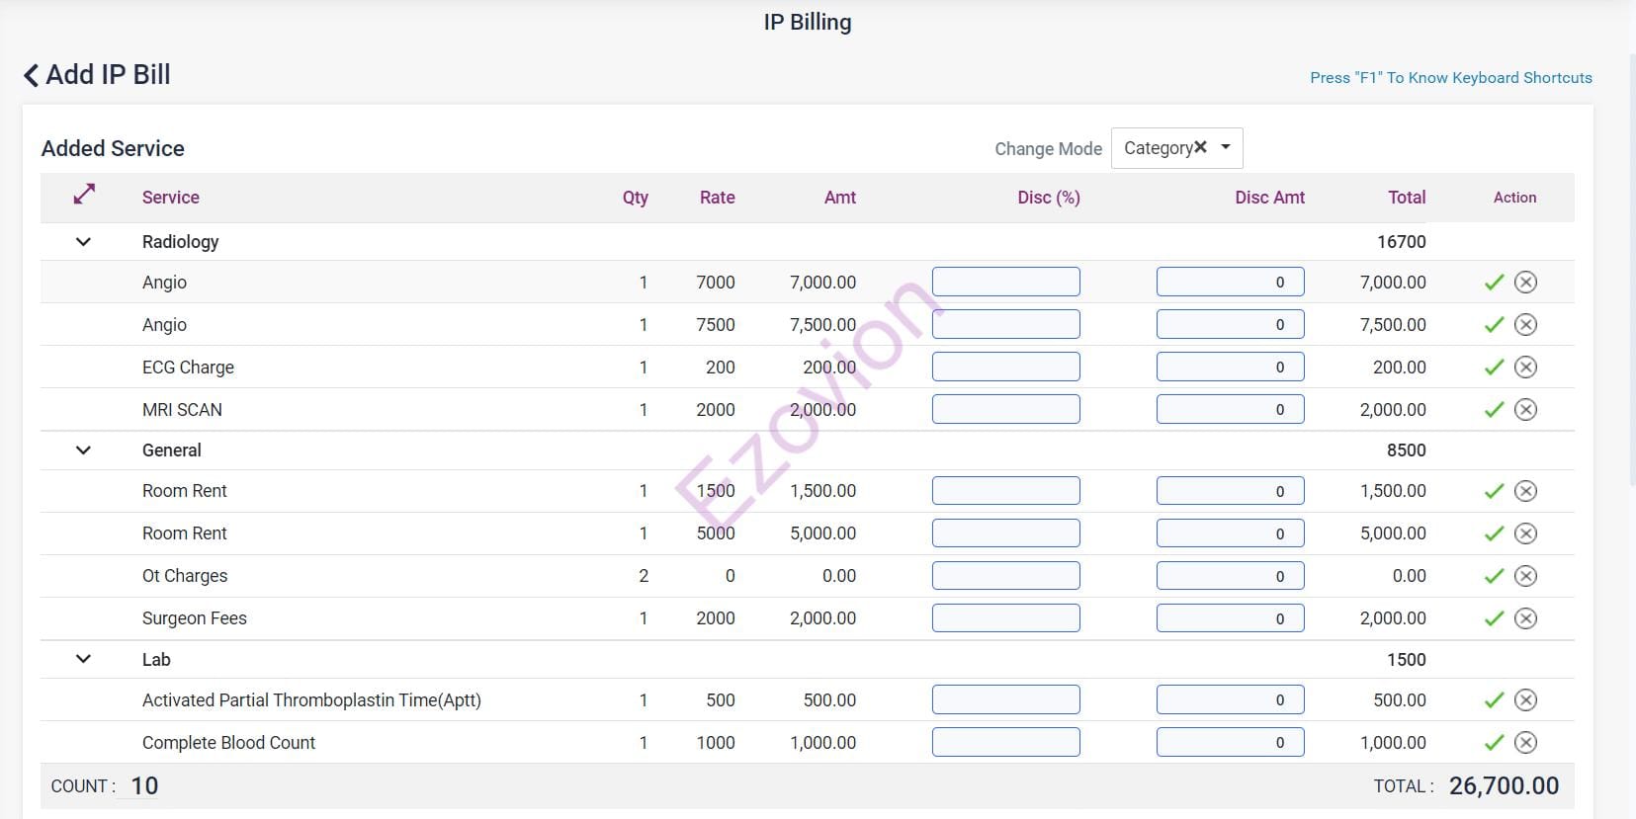Delete the Room Rent row totaling 5,000.00
The image size is (1636, 819).
tap(1525, 533)
